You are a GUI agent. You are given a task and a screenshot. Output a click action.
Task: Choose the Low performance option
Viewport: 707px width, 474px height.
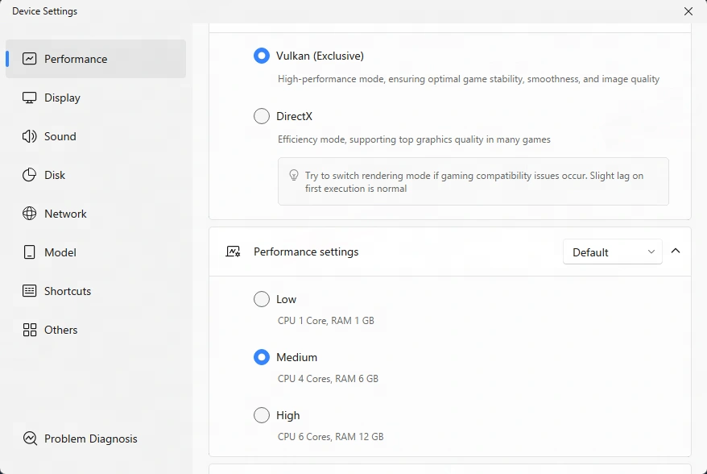click(262, 299)
